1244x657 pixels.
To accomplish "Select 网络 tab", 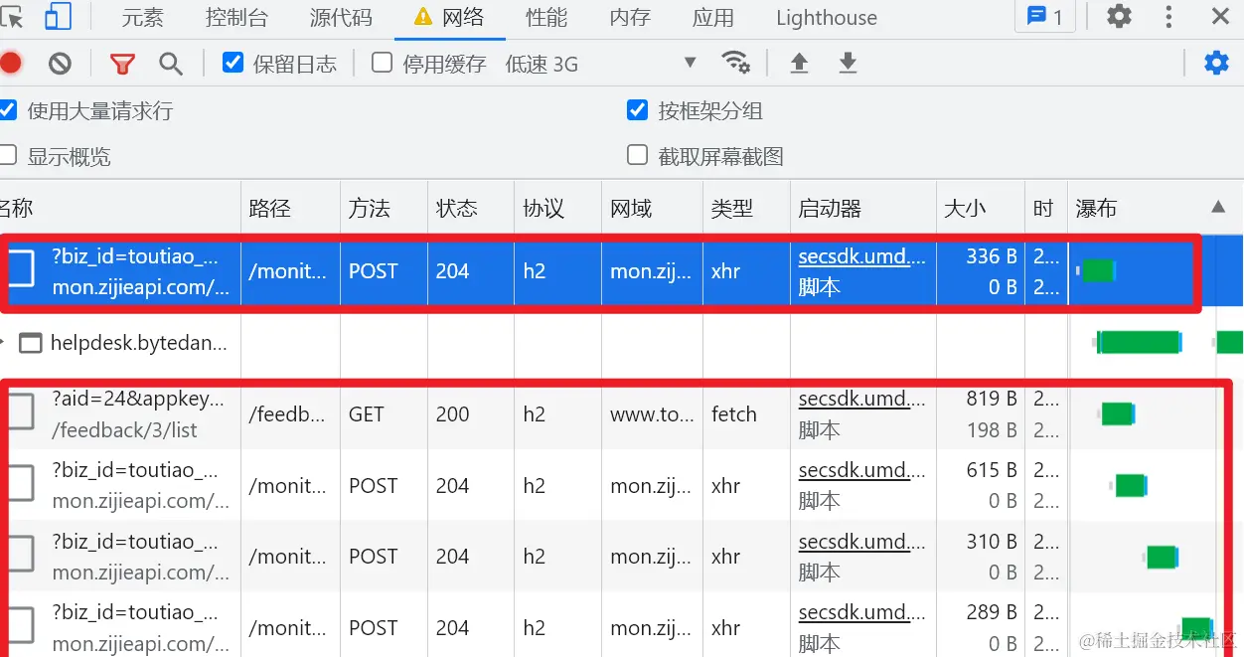I will tap(449, 18).
